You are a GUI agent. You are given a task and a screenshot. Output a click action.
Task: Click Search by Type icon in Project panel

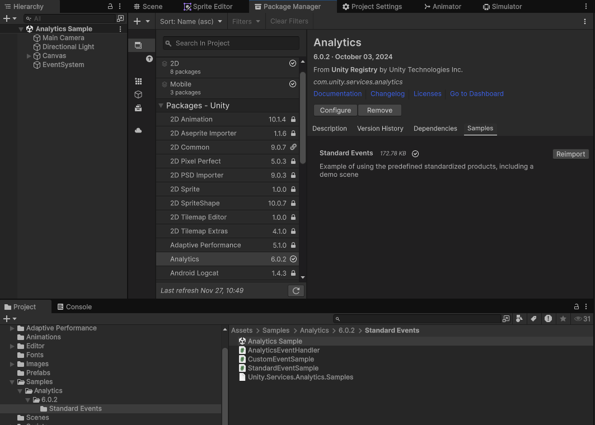click(x=519, y=319)
